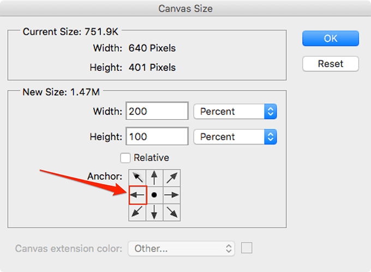Viewport: 371px width, 272px height.
Task: Select the top-right anchor arrow
Action: (x=172, y=178)
